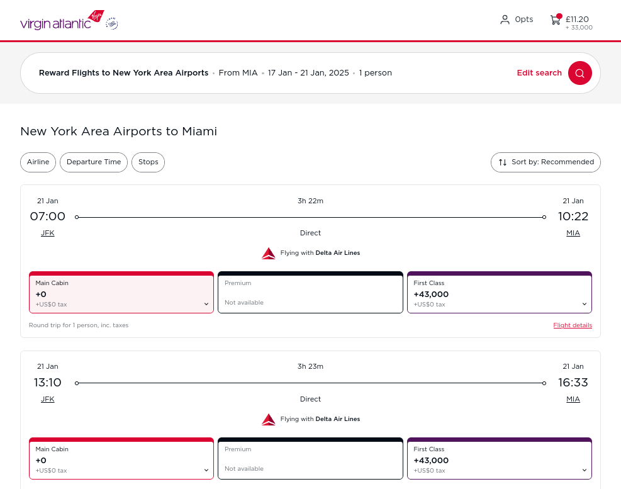The width and height of the screenshot is (621, 489).
Task: Open the Airline filter
Action: coord(38,162)
